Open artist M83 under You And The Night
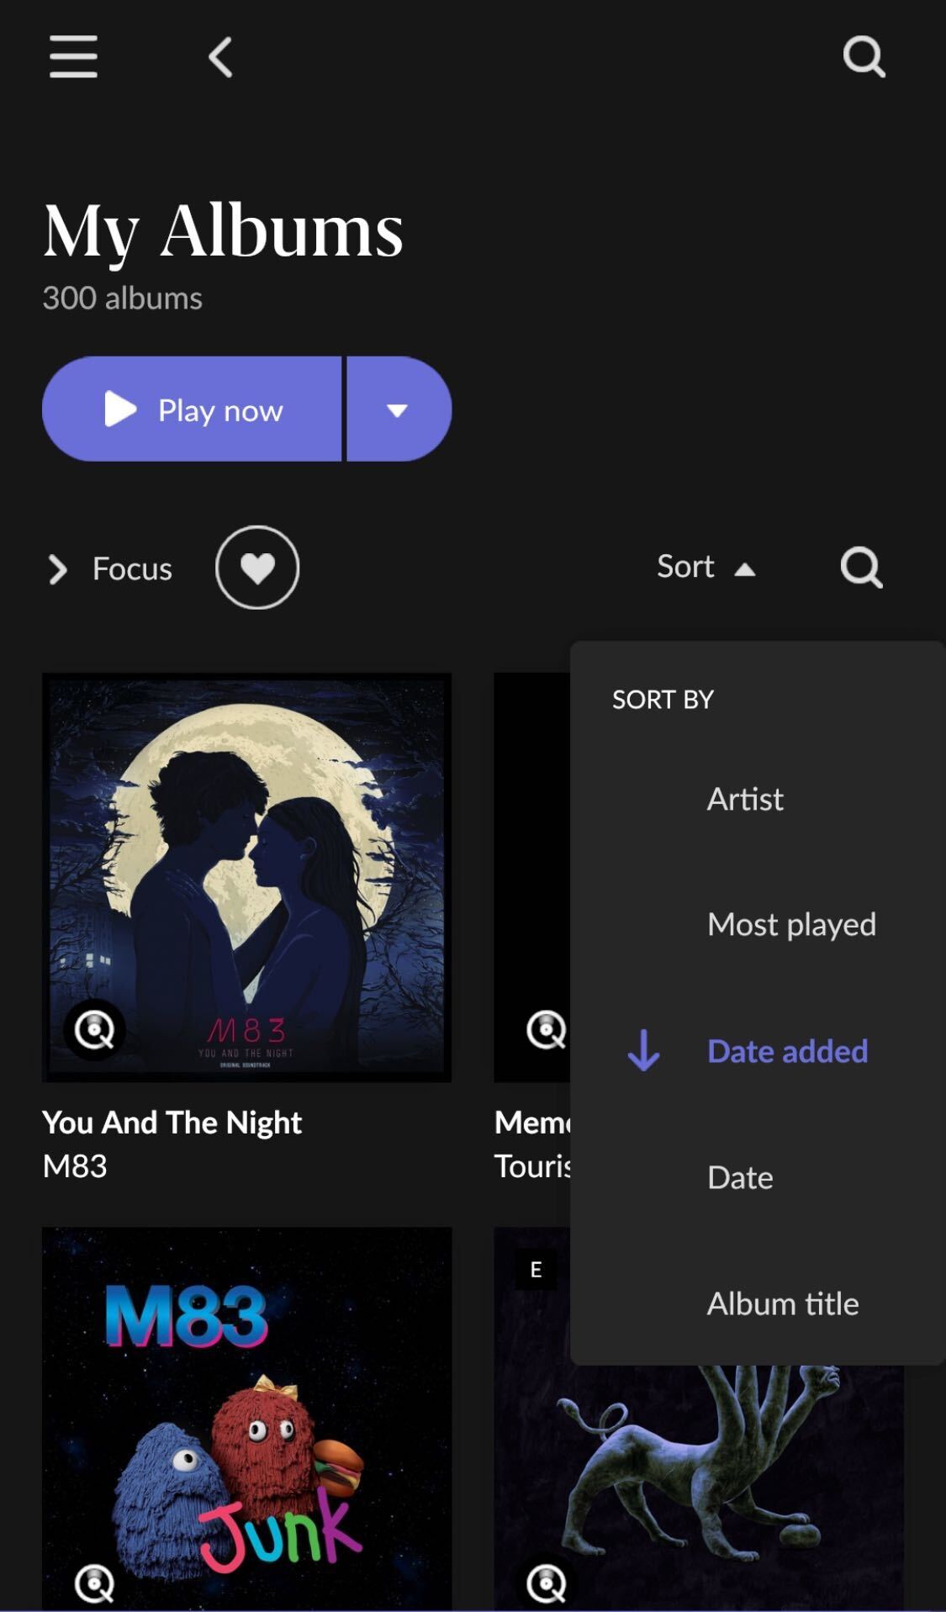 [x=75, y=1166]
